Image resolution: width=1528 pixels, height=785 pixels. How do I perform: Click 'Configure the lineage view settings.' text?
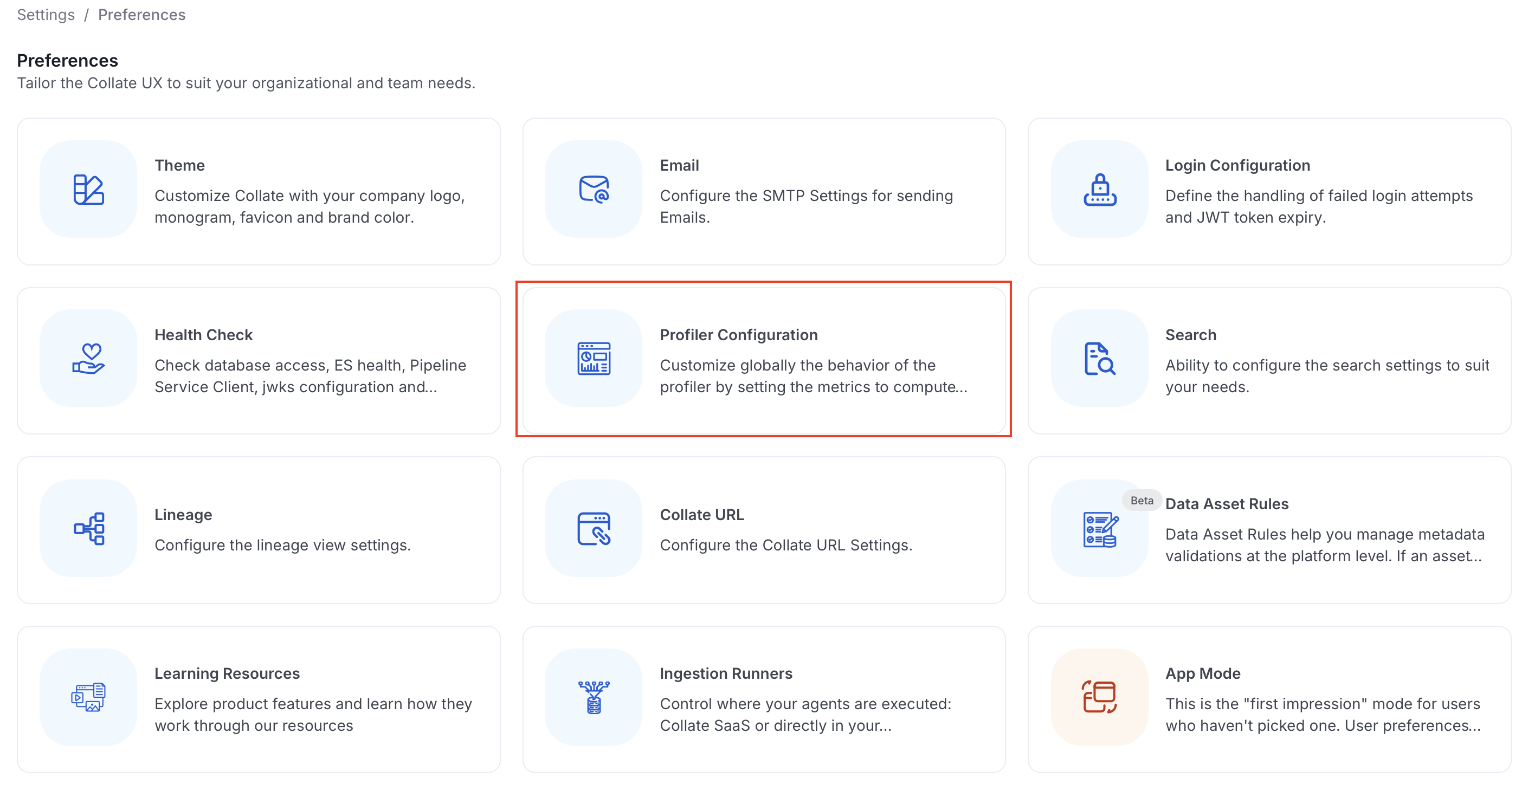(282, 544)
